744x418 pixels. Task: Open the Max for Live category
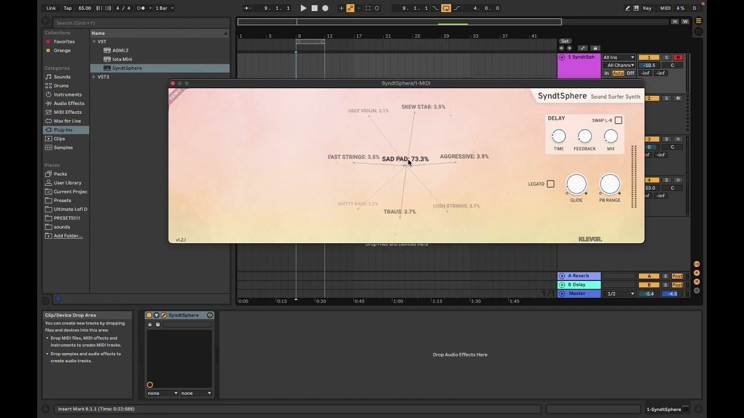(x=67, y=121)
